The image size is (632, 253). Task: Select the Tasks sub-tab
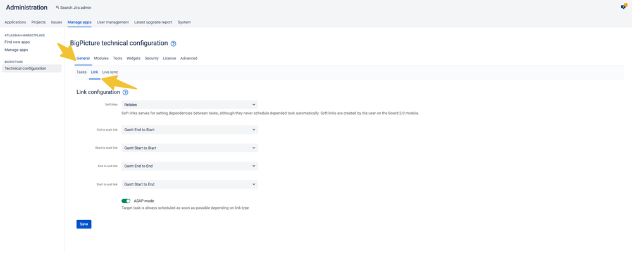[82, 73]
